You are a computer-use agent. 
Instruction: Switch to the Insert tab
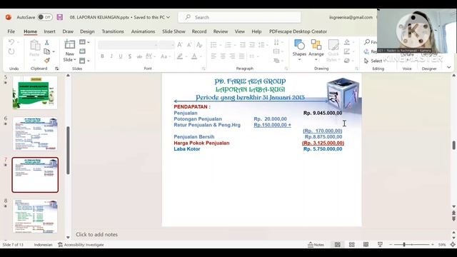(x=49, y=31)
